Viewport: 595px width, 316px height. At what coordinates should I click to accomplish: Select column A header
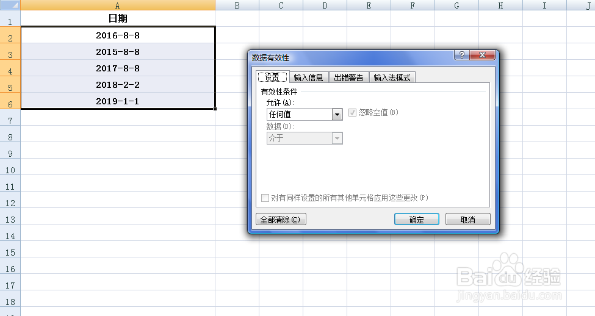(118, 5)
